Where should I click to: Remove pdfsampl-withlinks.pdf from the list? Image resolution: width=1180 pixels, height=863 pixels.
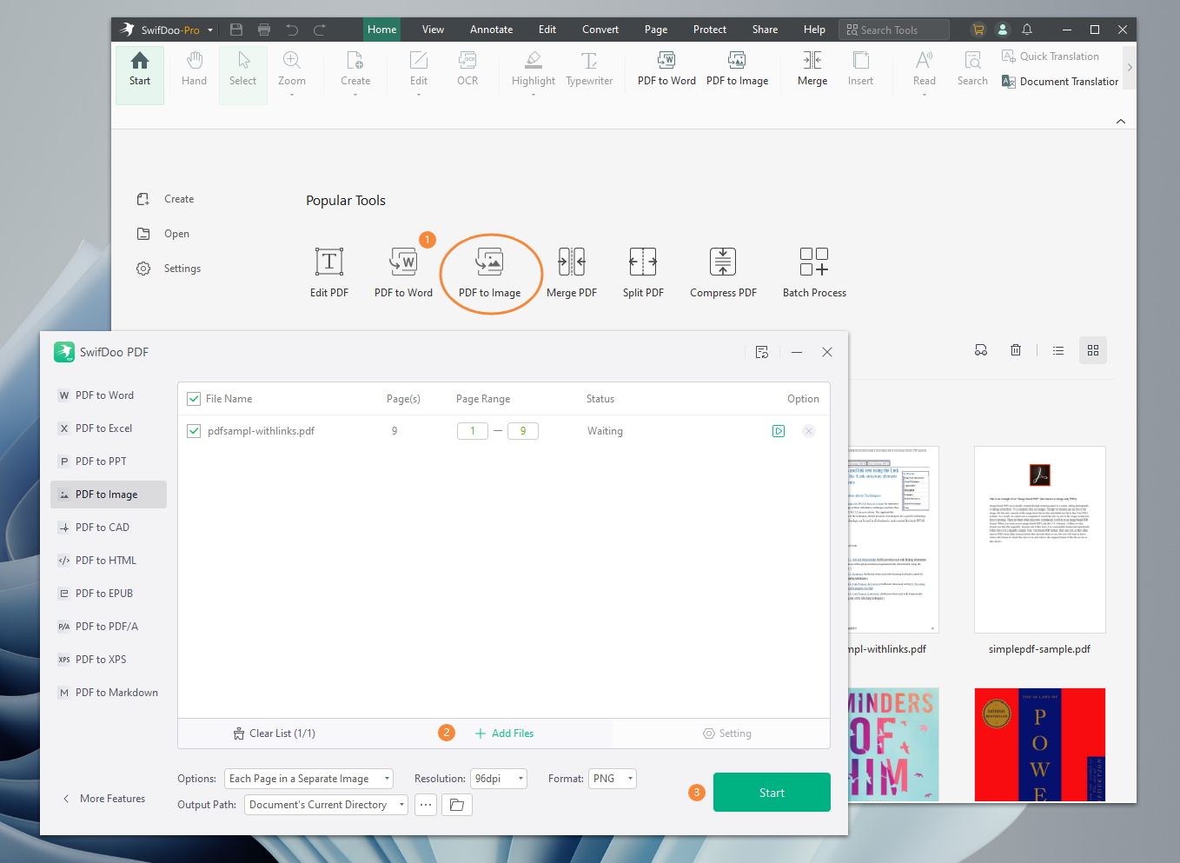(809, 431)
